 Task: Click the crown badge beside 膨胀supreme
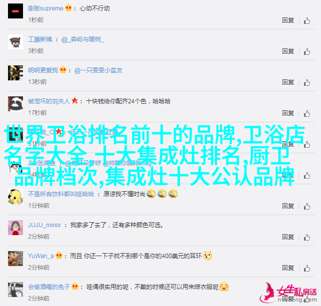[68, 8]
